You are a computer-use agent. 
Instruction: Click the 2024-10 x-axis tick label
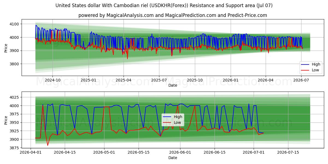[x=52, y=80]
